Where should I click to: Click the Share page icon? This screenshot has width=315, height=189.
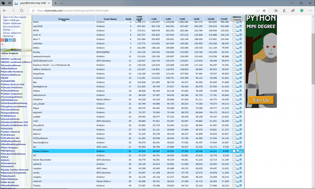point(293,11)
